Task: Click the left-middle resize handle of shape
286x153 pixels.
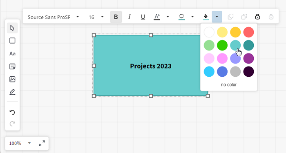Action: pos(94,66)
